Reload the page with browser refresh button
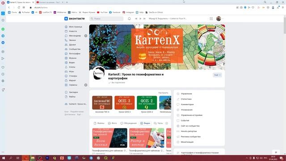Viewport: 286px width, 161px height. click(19, 8)
